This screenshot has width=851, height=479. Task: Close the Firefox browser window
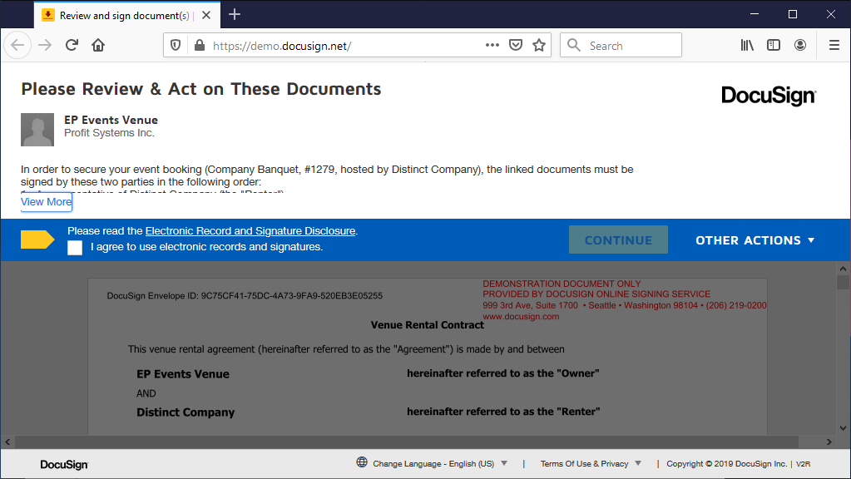click(831, 14)
